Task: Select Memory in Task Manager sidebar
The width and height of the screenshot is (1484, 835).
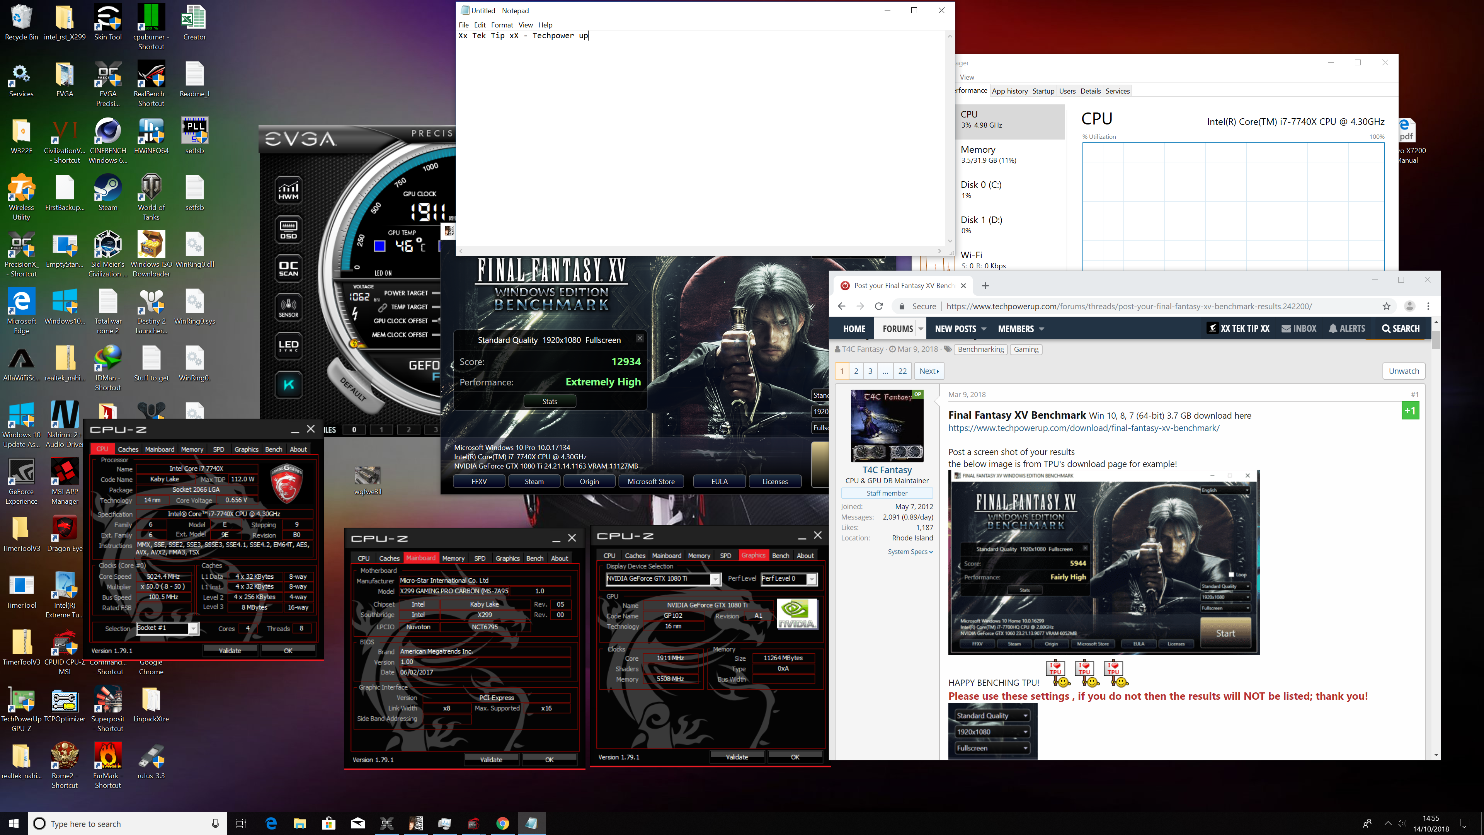Action: [x=1010, y=155]
